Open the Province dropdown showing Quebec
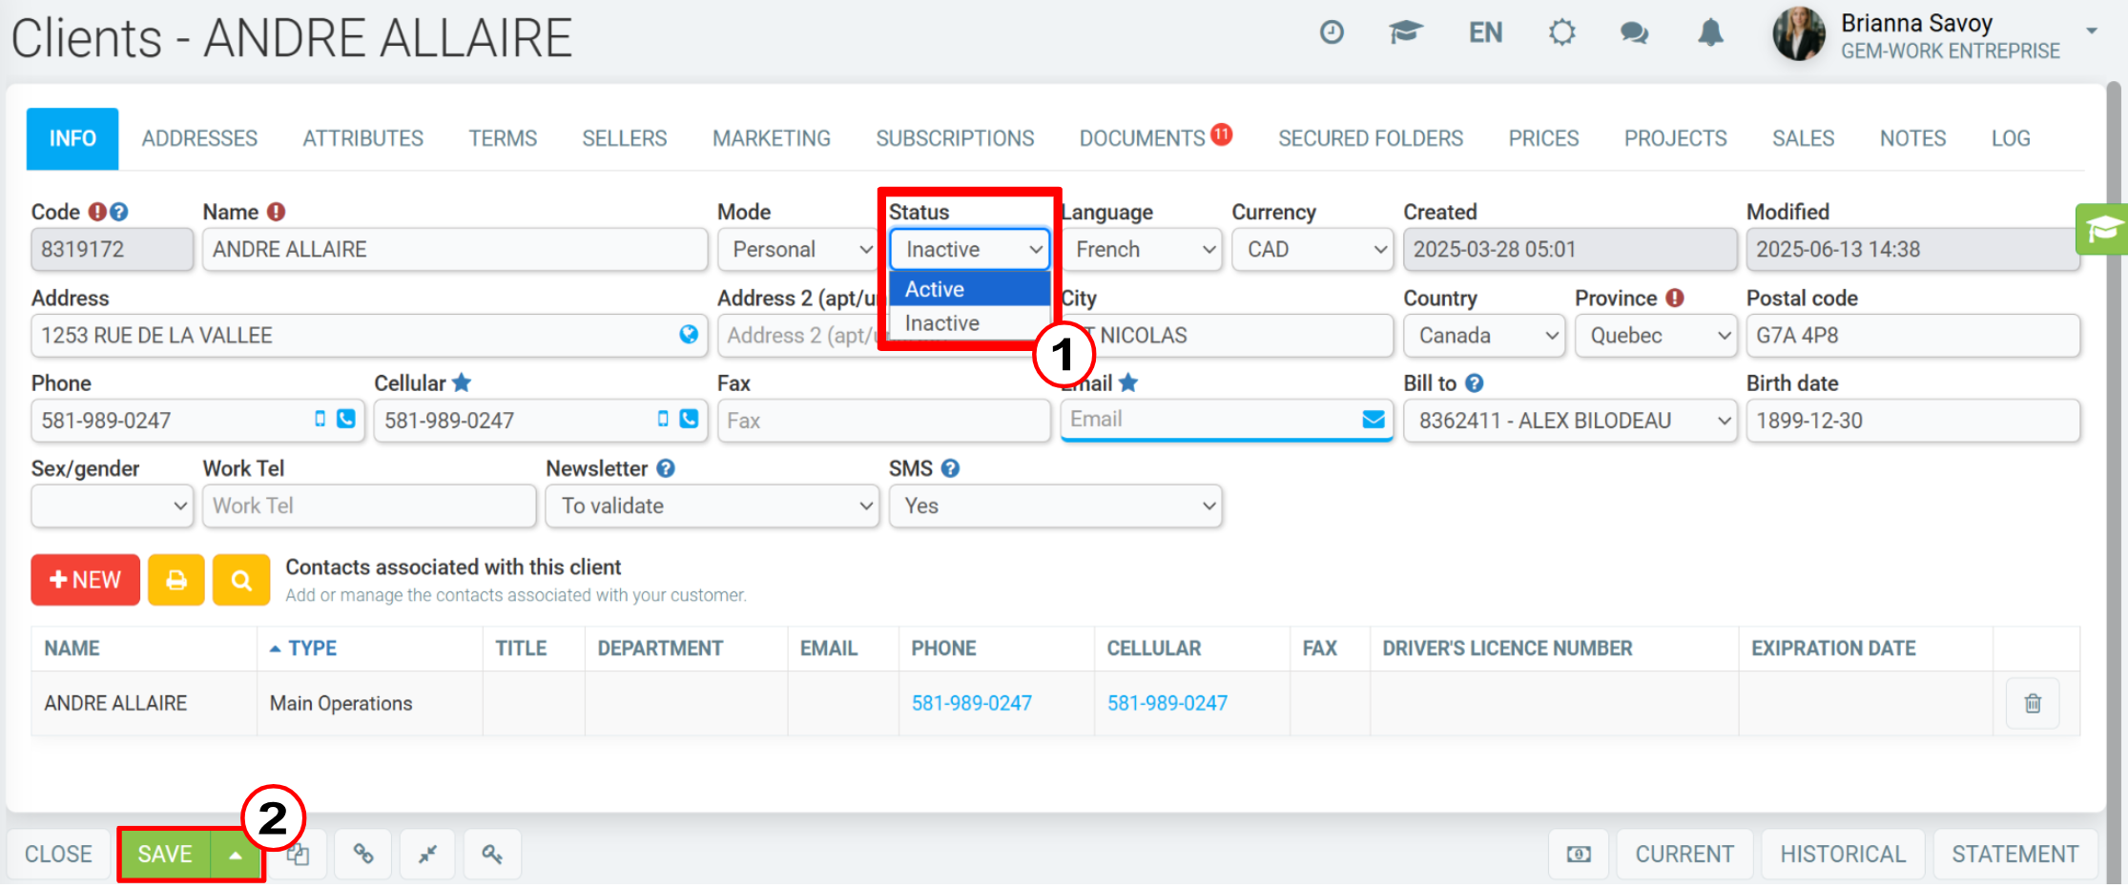This screenshot has width=2128, height=888. point(1656,336)
